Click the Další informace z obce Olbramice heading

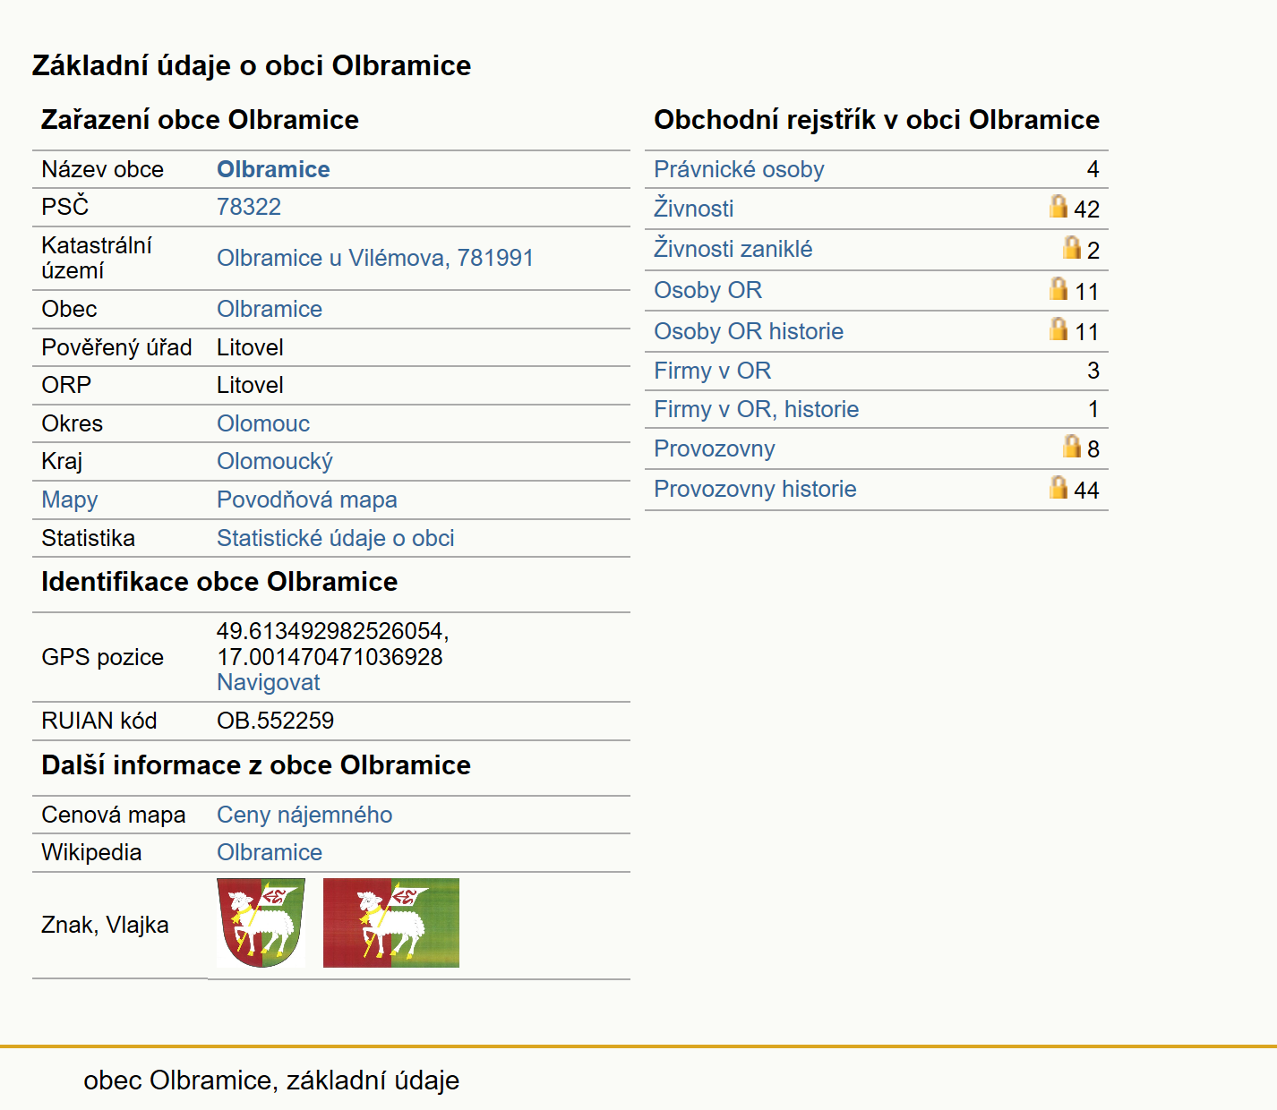pos(256,765)
